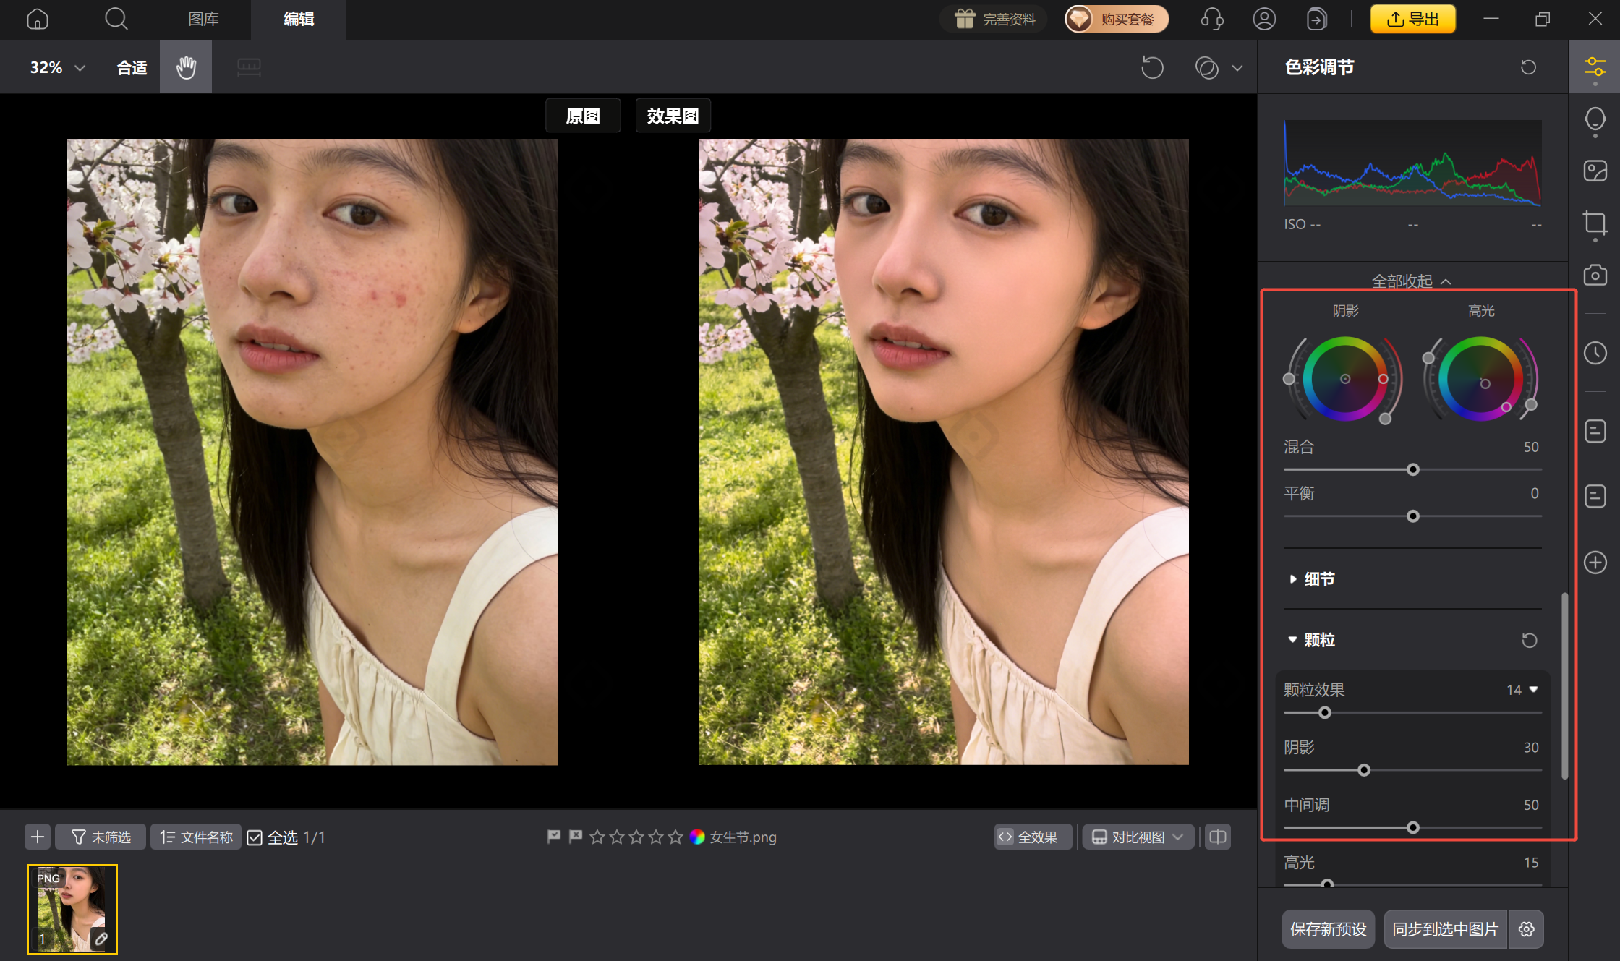Click the 导出 export button
This screenshot has height=961, width=1620.
click(1412, 19)
